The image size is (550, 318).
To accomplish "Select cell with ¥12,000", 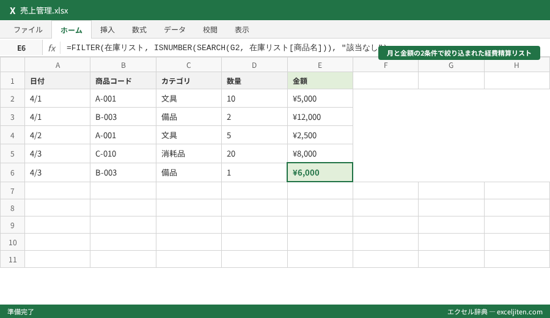I will [320, 117].
